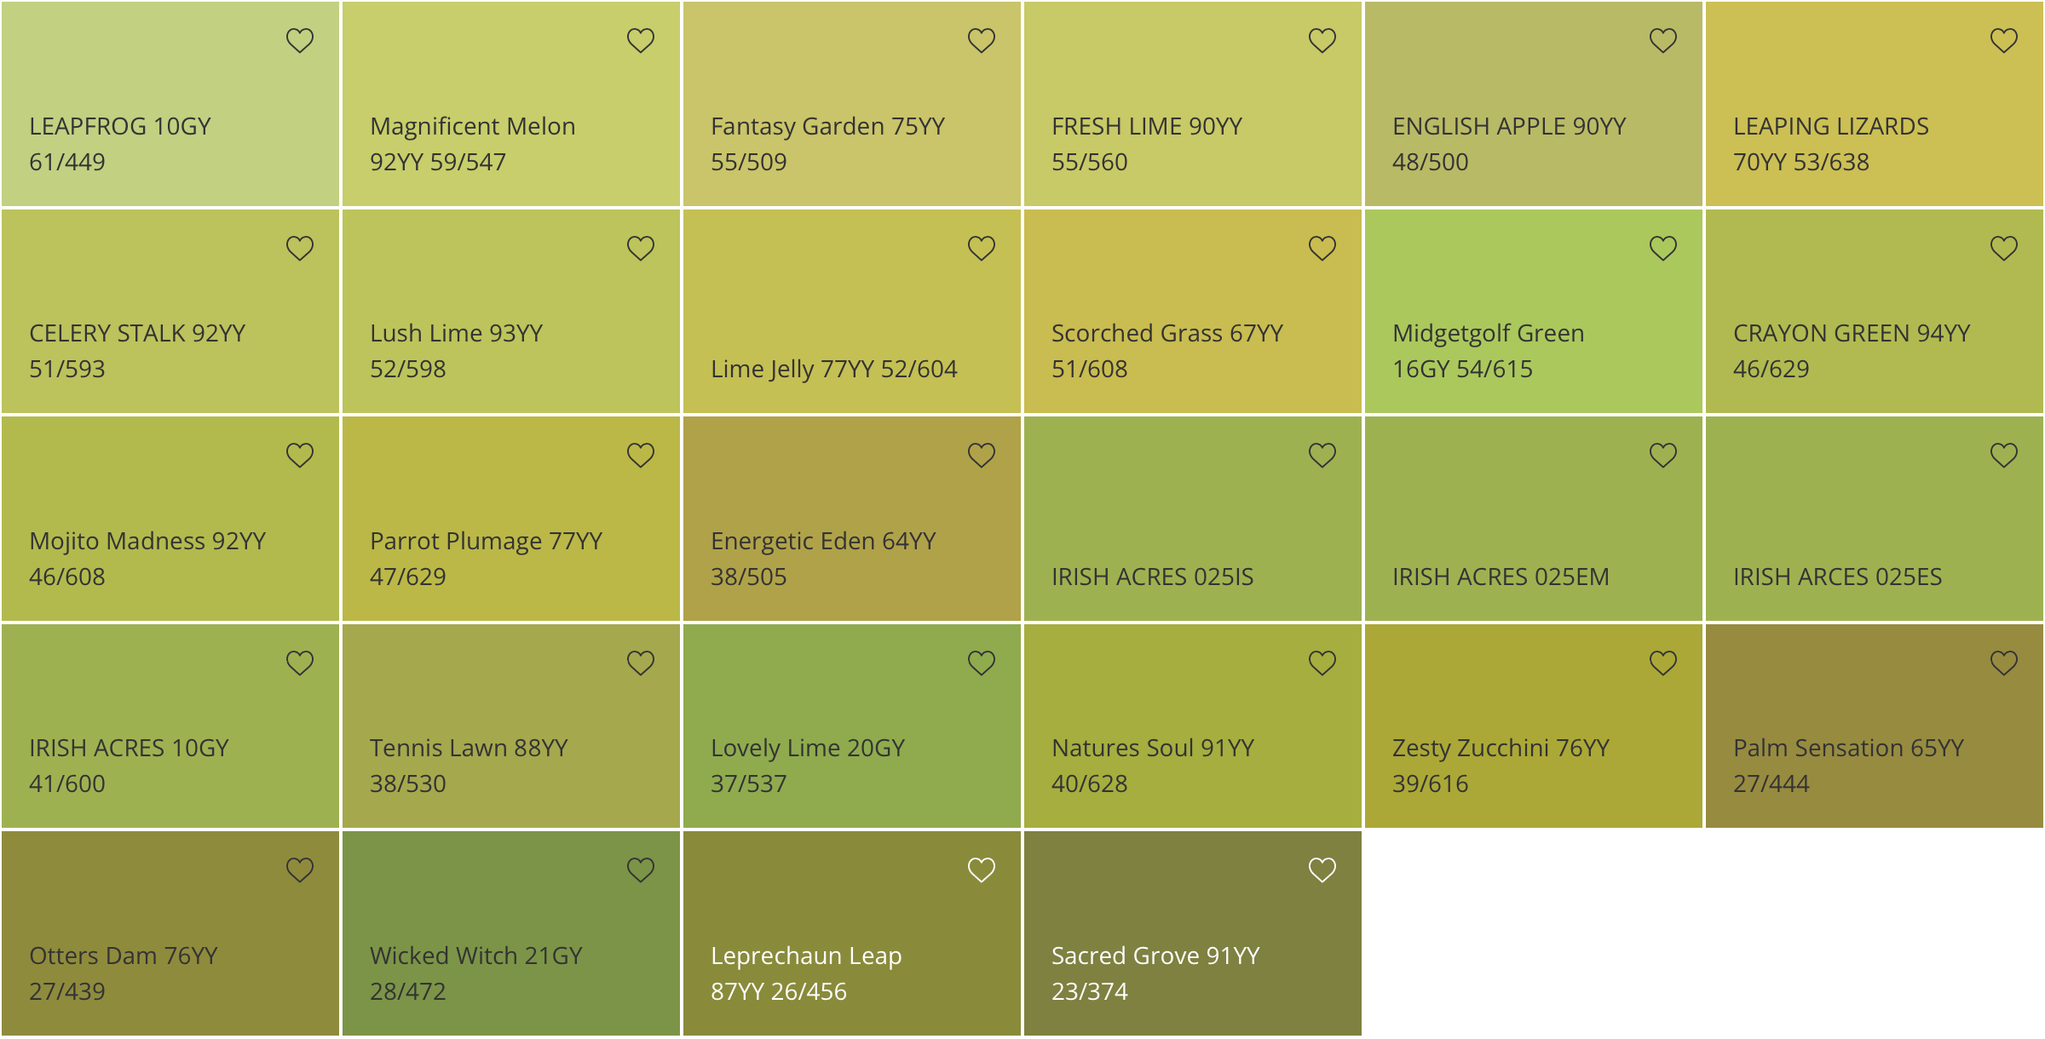The height and width of the screenshot is (1039, 2045).
Task: Click heart on Leprechaun Leap
Action: (982, 870)
